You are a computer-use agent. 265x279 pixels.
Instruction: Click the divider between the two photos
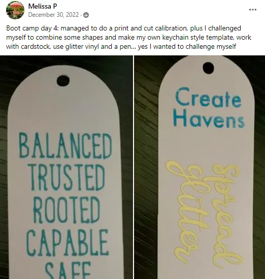[x=134, y=167]
